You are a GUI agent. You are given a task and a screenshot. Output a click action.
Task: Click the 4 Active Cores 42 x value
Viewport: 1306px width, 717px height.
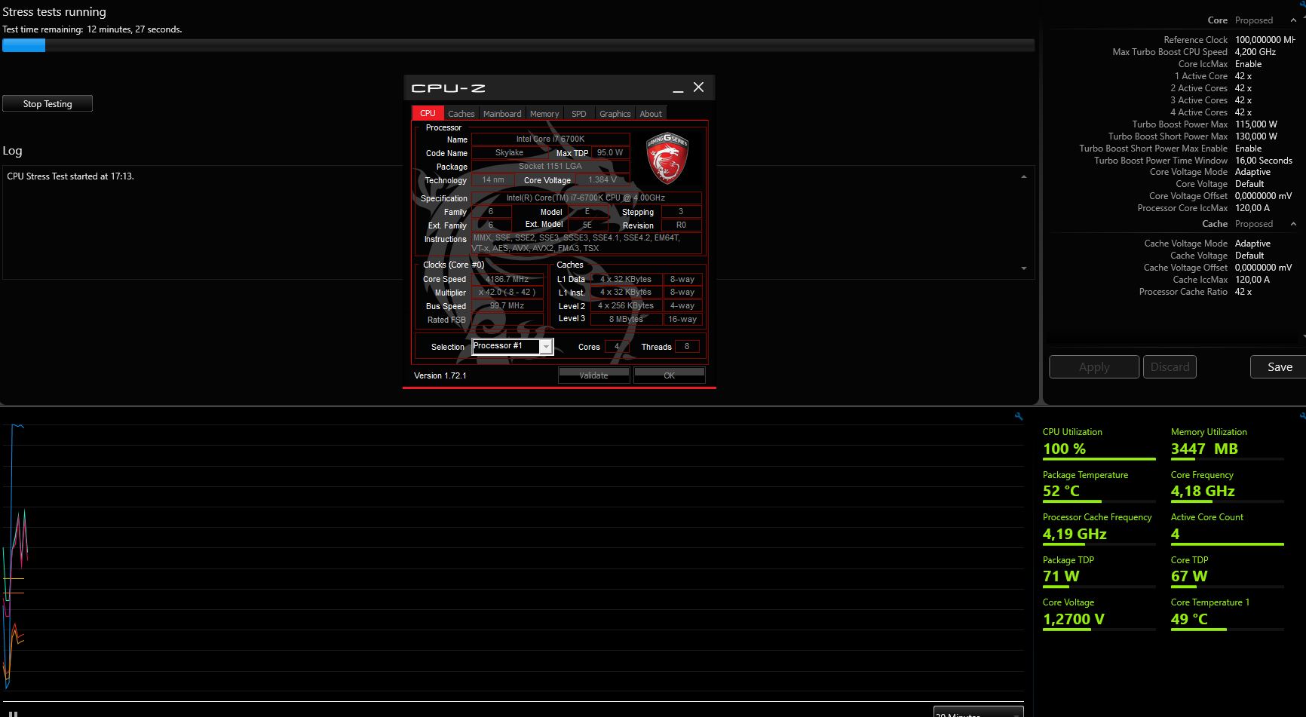pos(1243,112)
